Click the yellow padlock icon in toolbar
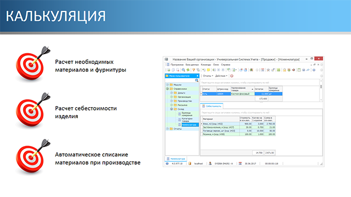The image size is (351, 197). (x=284, y=70)
